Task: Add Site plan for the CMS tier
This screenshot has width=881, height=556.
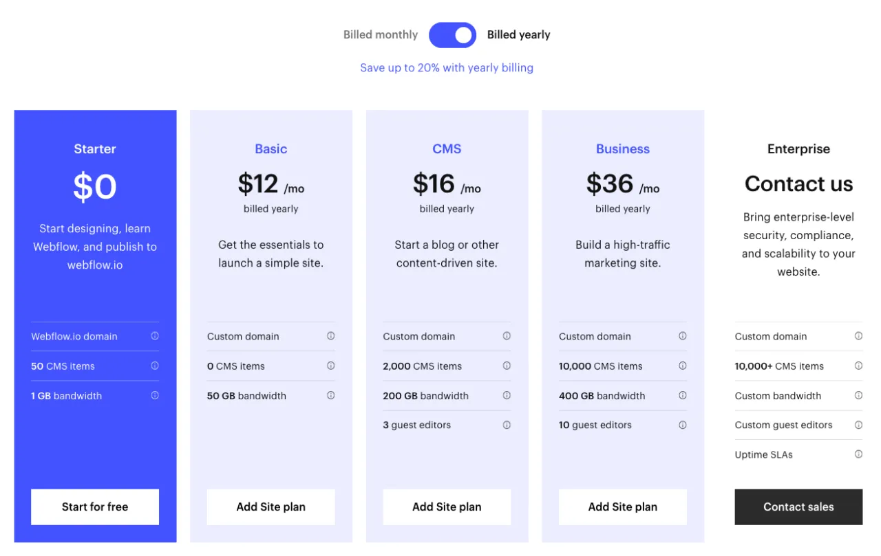Action: point(447,507)
